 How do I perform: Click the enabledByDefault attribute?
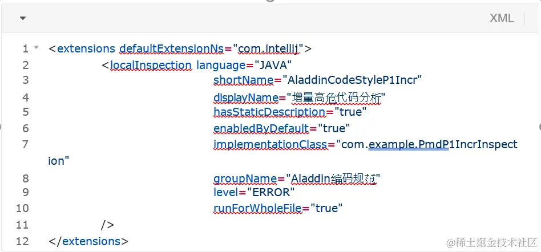coord(261,128)
